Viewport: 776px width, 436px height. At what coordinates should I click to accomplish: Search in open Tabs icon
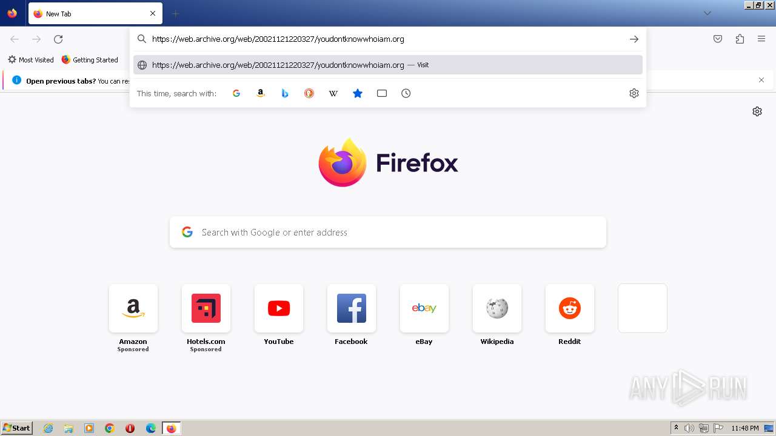[382, 93]
